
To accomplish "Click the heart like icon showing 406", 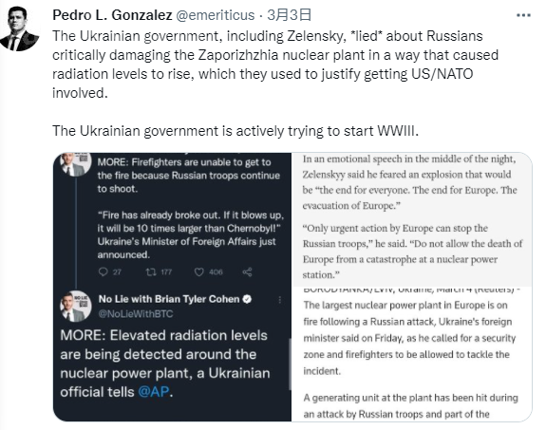I will pos(198,271).
